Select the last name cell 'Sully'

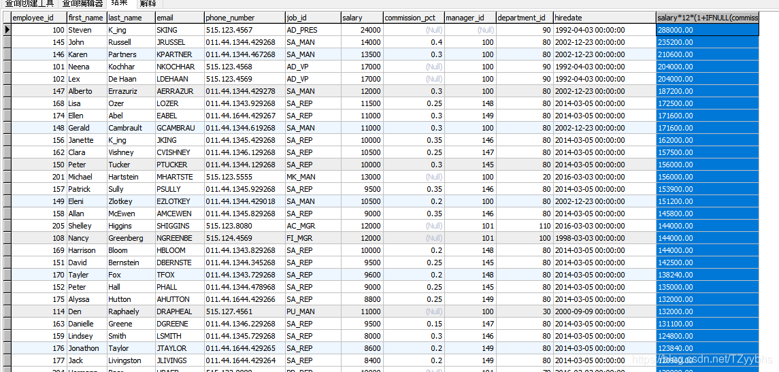click(131, 189)
